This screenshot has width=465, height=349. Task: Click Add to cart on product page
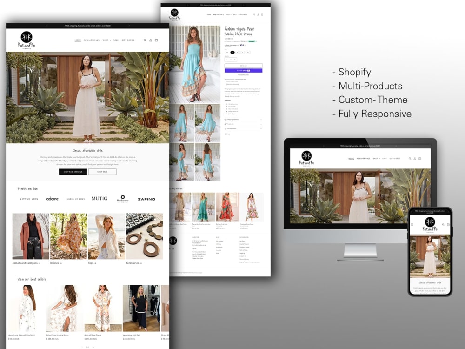tap(244, 66)
